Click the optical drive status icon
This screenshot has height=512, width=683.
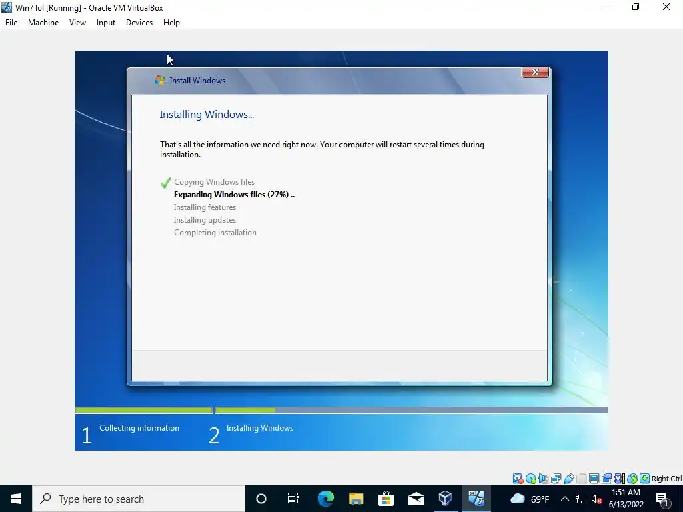point(530,479)
